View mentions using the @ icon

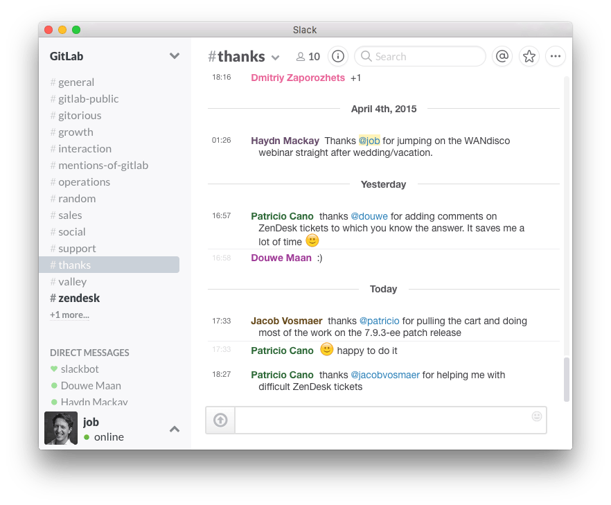point(502,56)
